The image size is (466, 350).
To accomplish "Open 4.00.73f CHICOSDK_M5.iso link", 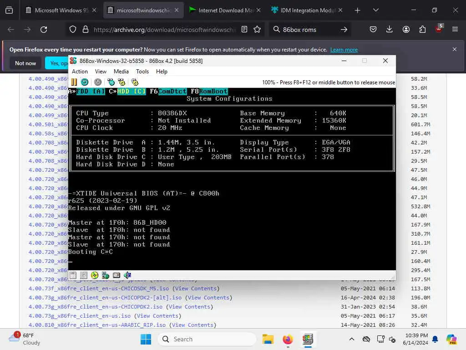I will tap(99, 288).
